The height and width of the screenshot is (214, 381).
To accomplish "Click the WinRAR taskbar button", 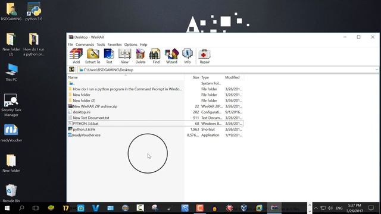I will point(274,208).
